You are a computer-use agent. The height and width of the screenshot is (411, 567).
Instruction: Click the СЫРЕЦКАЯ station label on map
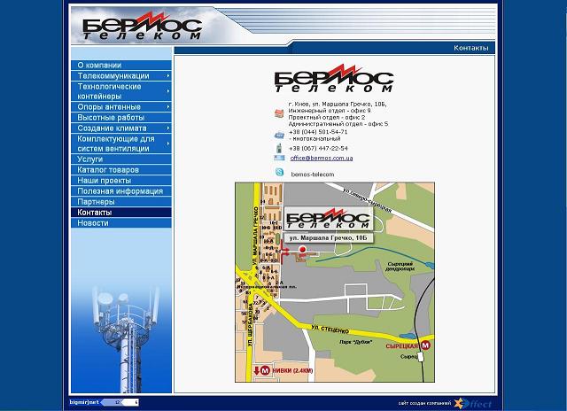[x=402, y=346]
